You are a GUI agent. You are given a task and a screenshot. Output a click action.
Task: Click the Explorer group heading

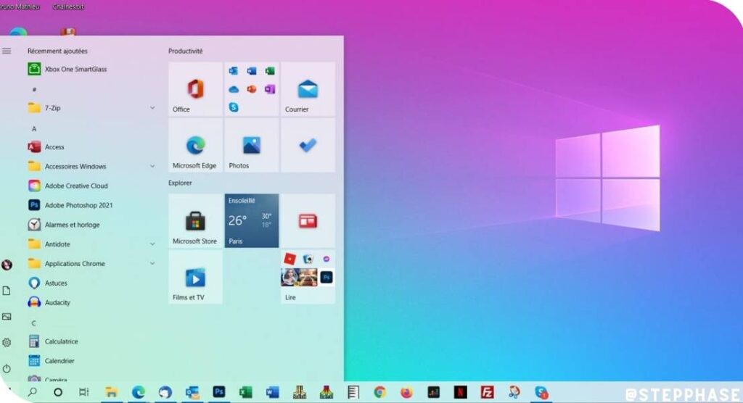coord(180,183)
